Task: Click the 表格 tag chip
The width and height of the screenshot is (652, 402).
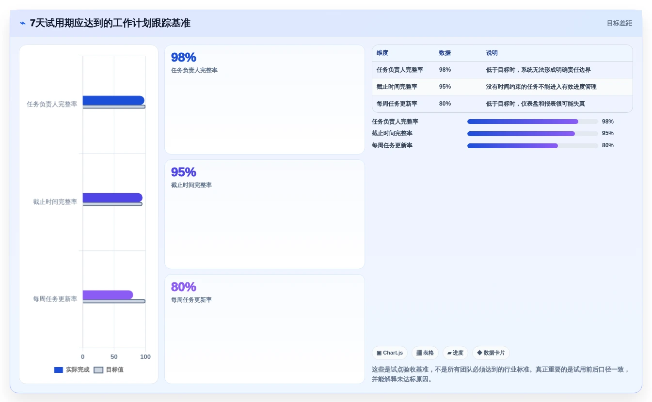Action: pos(425,353)
